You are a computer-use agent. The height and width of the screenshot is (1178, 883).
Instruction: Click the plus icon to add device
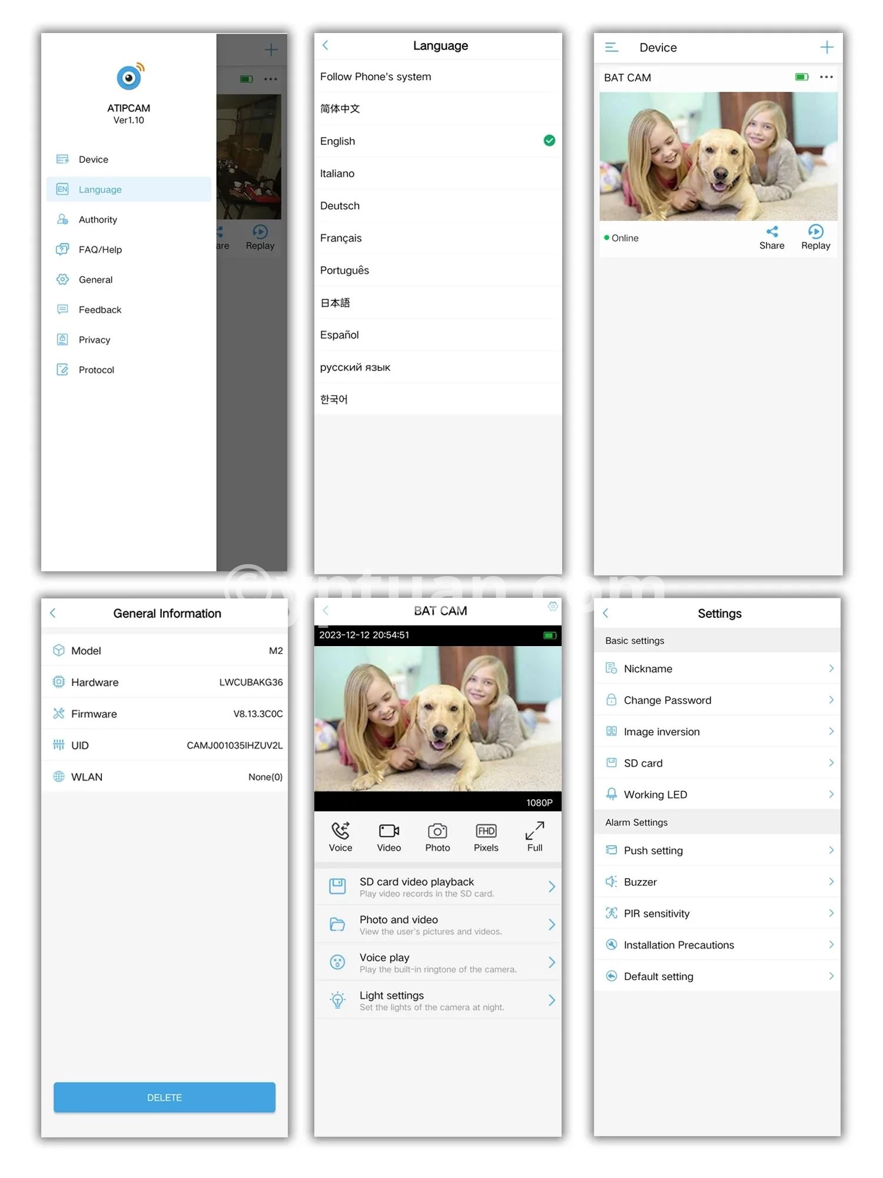click(x=826, y=47)
